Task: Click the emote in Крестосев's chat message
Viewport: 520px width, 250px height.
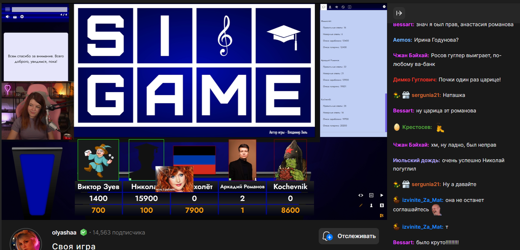Action: (440, 128)
